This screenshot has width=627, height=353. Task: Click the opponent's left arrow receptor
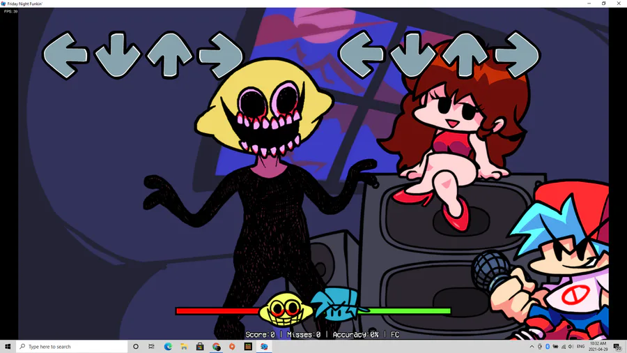65,56
